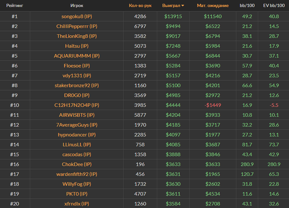Screen dimensions: 289x208
Task: Click wardenfifth92 player name
Action: (76, 174)
